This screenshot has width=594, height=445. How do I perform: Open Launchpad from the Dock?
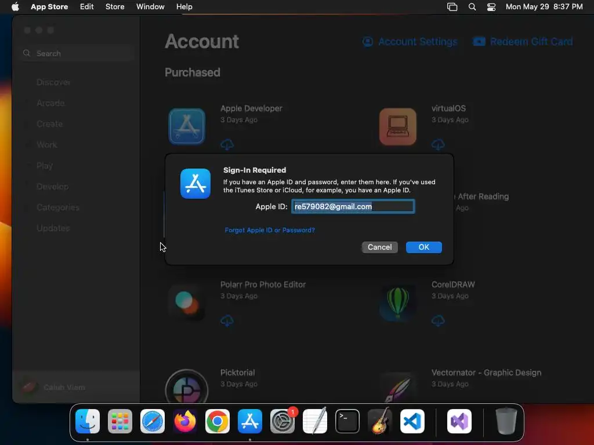click(120, 421)
